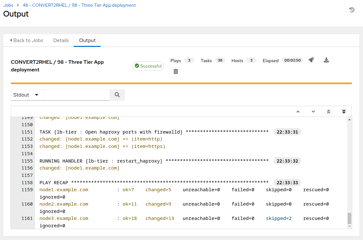Click the timestamp 22:33:31 badge

point(287,132)
